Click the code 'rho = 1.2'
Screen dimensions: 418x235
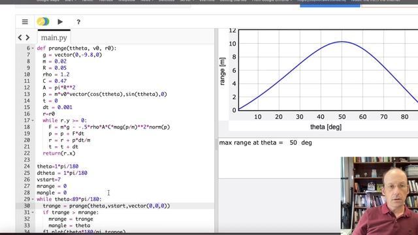56,74
